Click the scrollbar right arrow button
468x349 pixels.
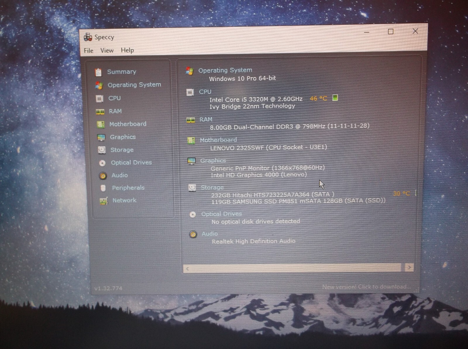click(409, 267)
